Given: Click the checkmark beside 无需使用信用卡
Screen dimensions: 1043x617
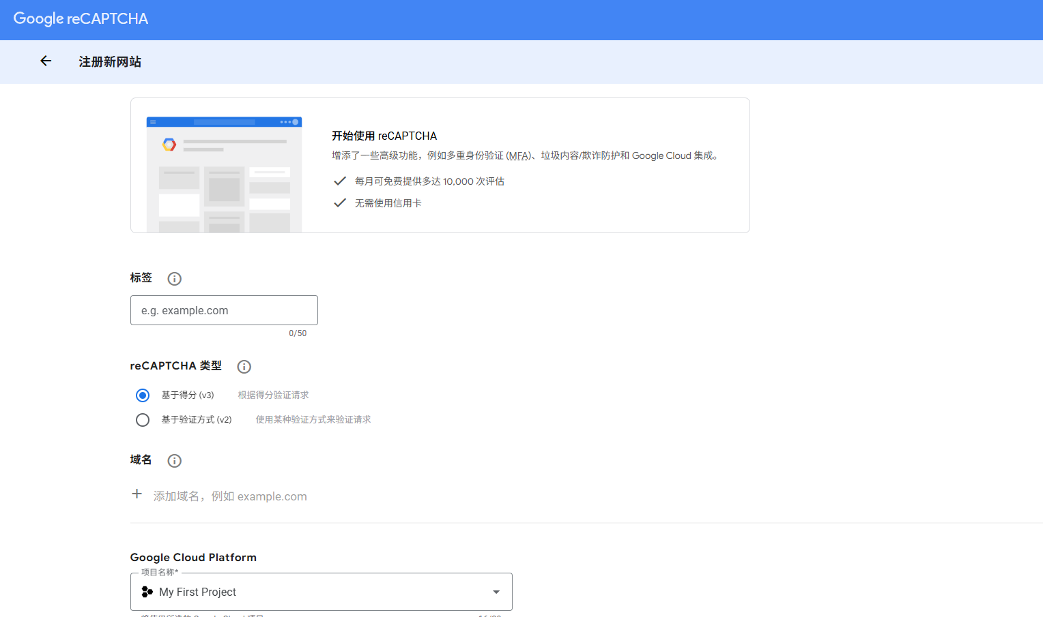Looking at the screenshot, I should point(339,202).
